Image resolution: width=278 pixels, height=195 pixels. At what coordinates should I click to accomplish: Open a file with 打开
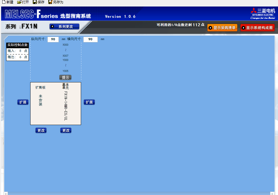coord(23,2)
